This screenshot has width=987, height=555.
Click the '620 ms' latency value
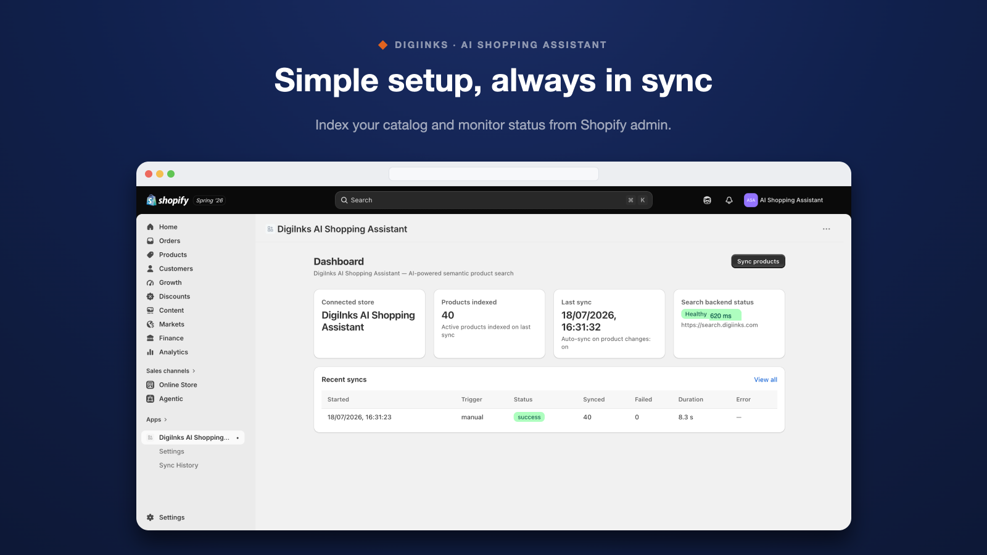click(721, 316)
